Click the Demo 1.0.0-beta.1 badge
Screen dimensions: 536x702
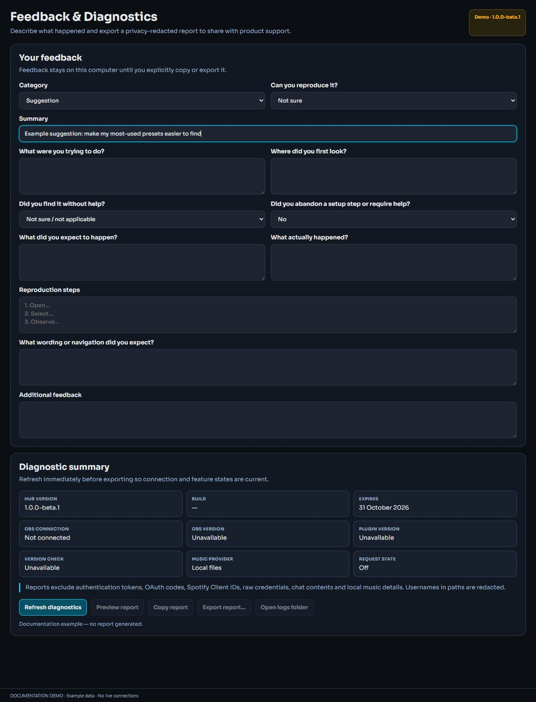(497, 23)
